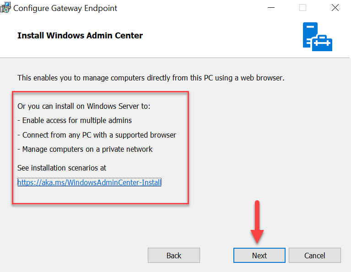Click 'See installation scenarios at' text
351x272 pixels.
(x=62, y=168)
